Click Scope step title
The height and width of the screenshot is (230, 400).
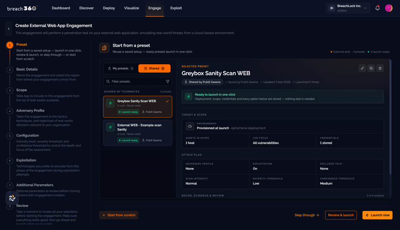[21, 90]
